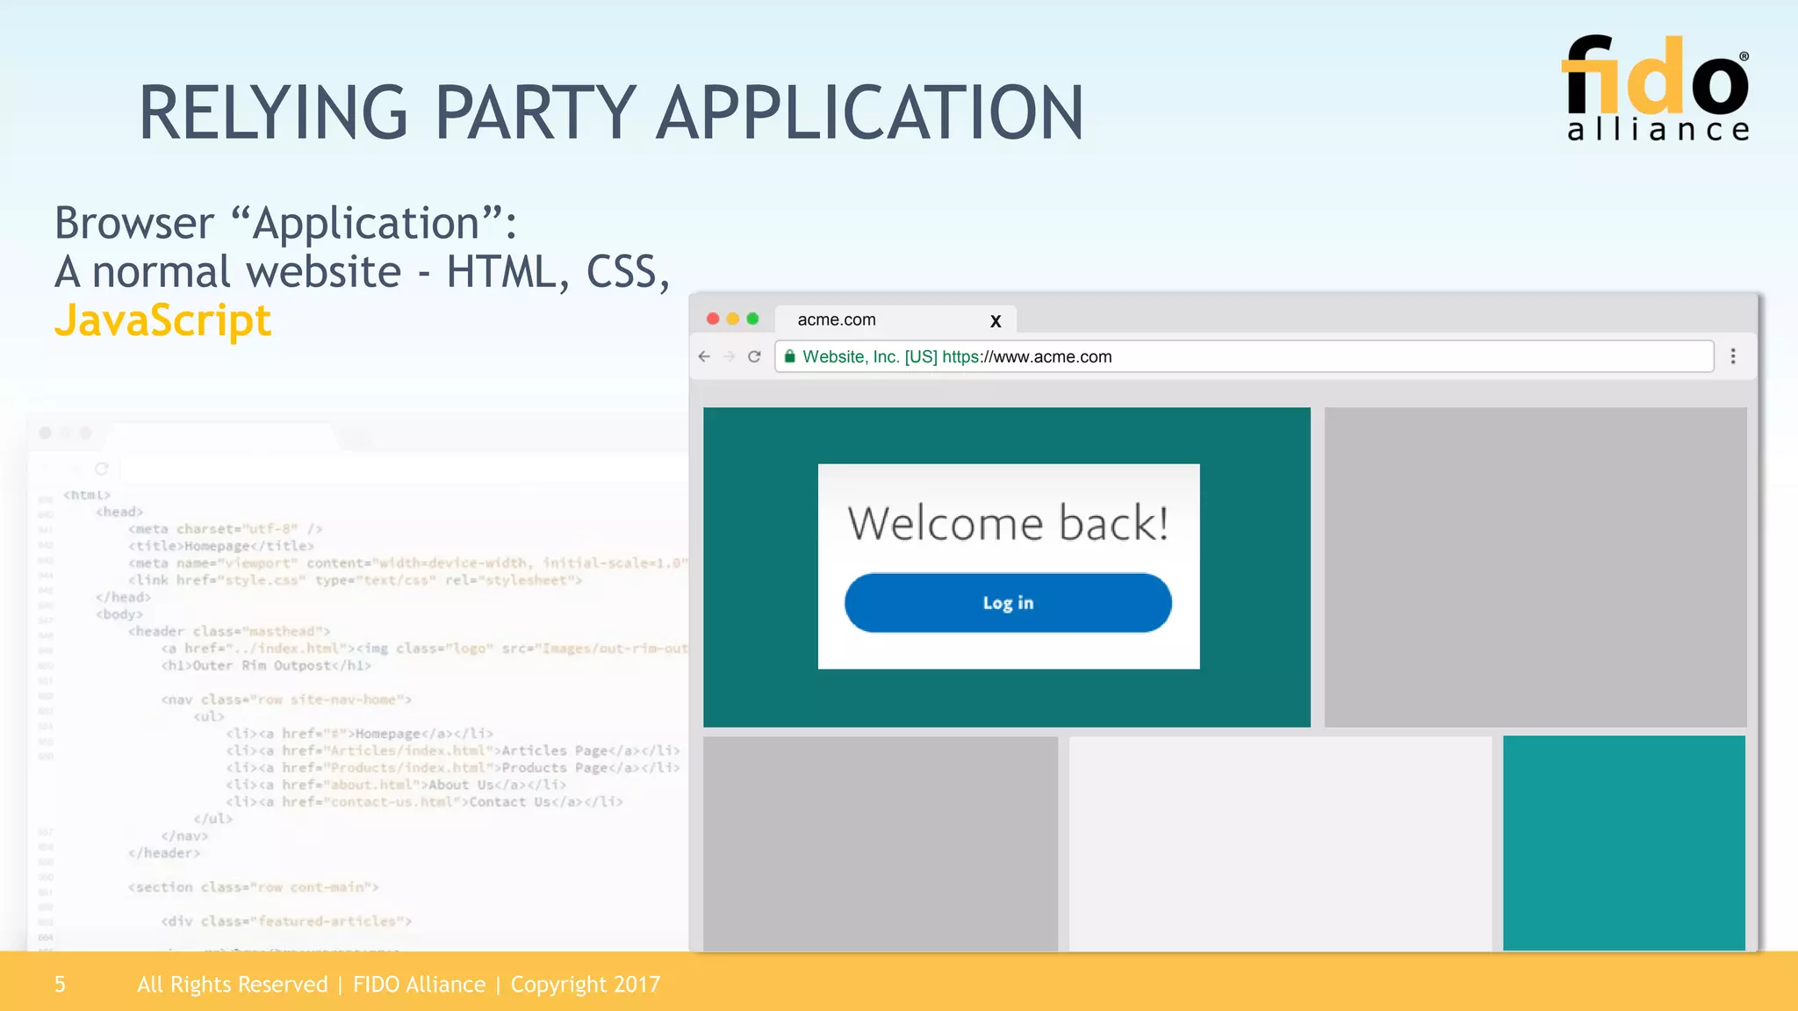Select the acme.com browser tab

coord(837,320)
